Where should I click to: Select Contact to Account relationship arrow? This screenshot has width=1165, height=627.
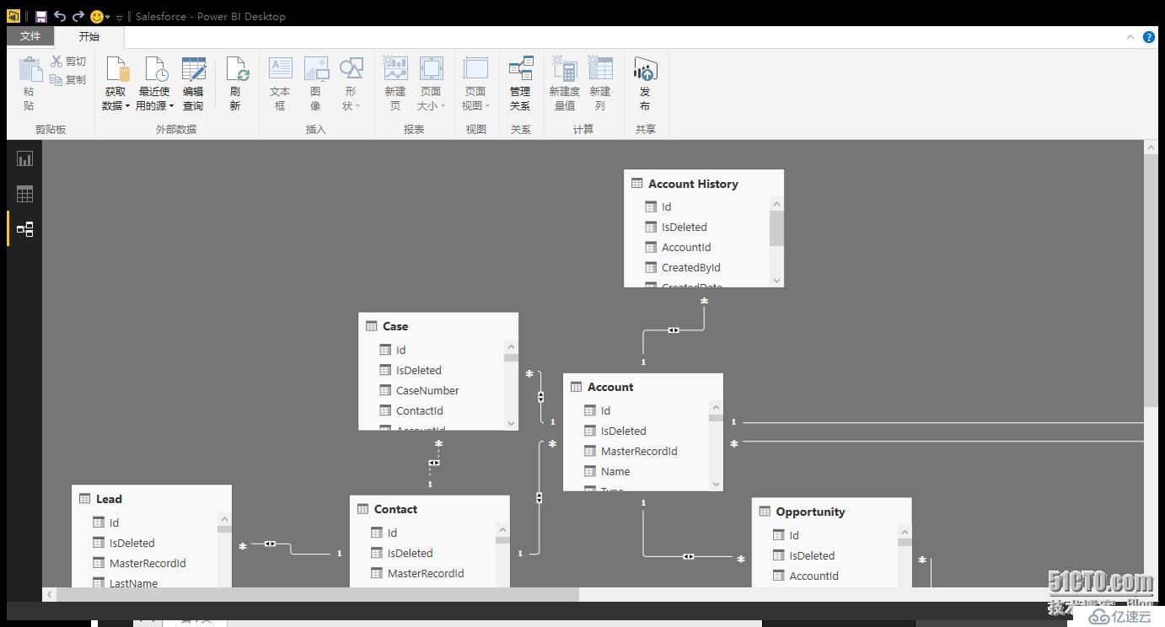click(x=539, y=498)
